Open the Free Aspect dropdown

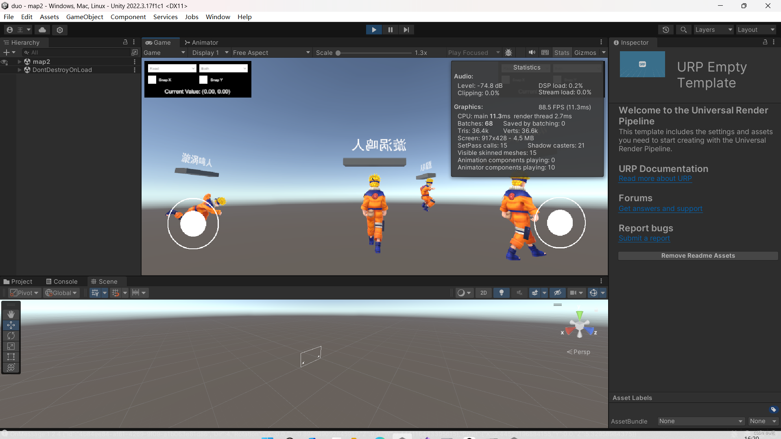pyautogui.click(x=271, y=52)
